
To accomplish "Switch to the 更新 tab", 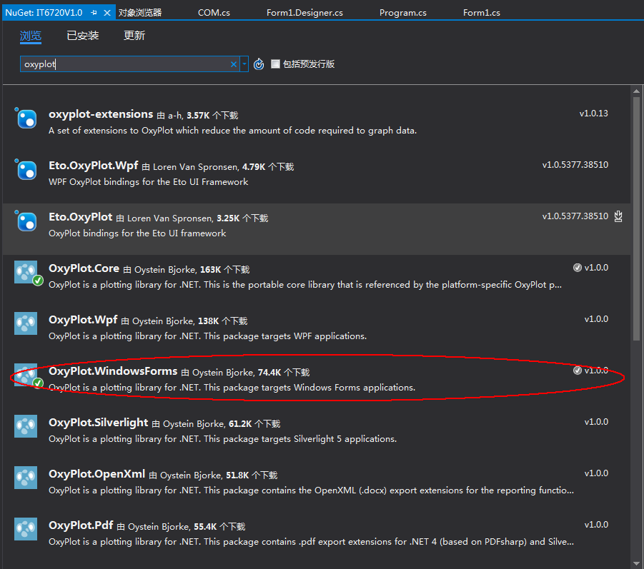I will pos(134,36).
